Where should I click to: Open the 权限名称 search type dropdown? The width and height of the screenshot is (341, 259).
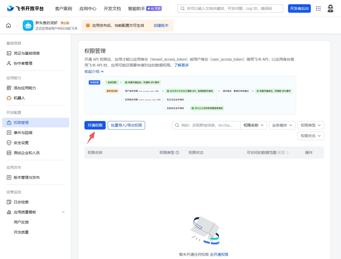254,125
